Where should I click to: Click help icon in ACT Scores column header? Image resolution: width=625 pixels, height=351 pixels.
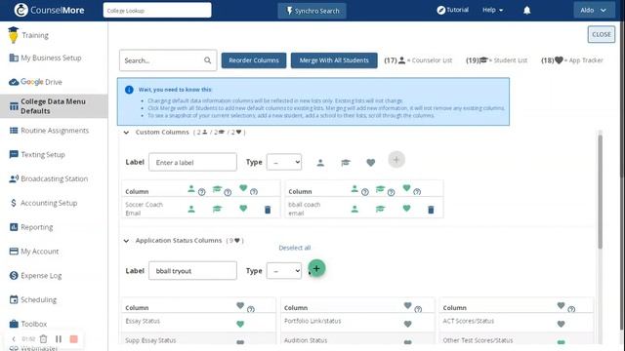571,309
